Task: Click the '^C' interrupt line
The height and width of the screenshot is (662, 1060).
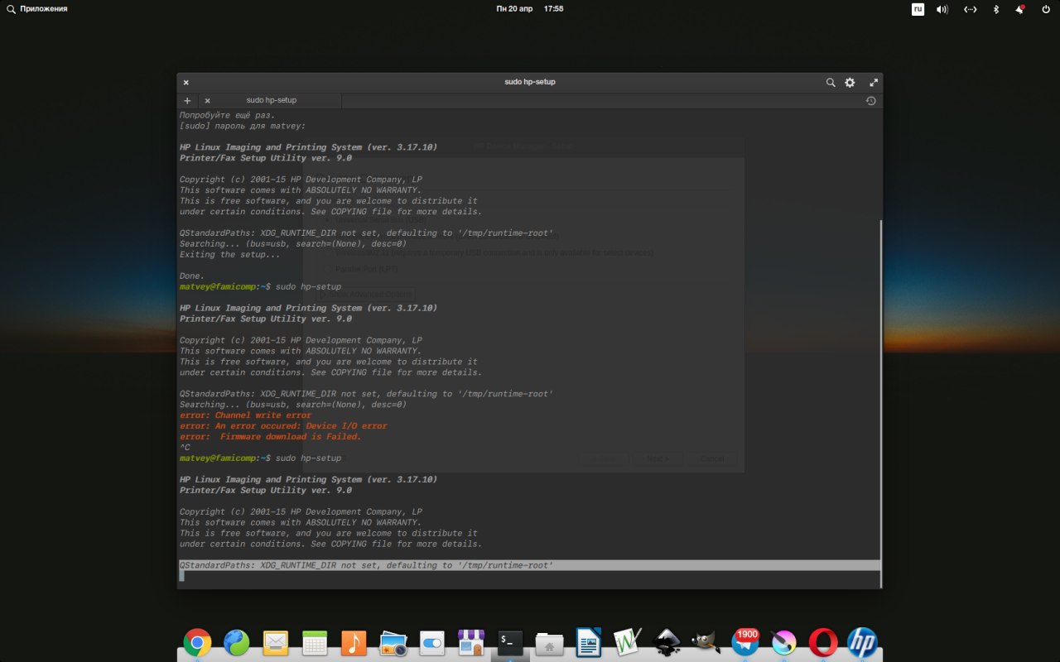Action: [x=185, y=448]
